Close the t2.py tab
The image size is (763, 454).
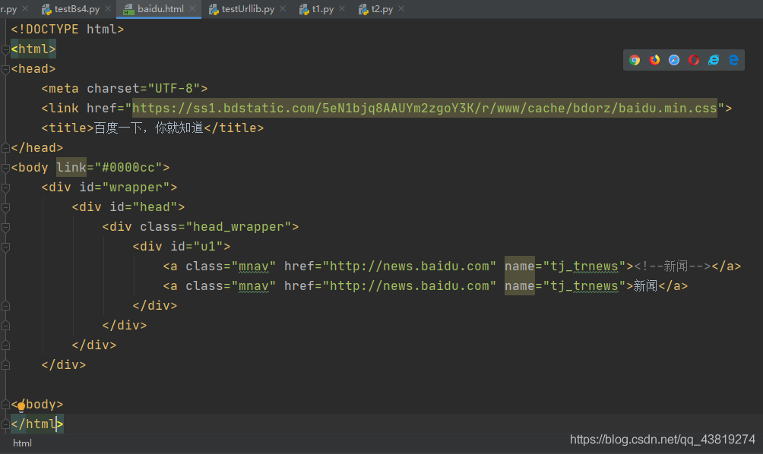point(401,9)
